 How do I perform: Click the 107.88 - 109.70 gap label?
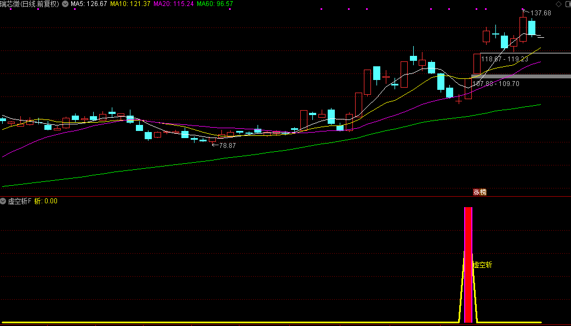(x=495, y=84)
